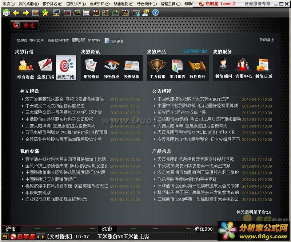Open ticker headline 玉米涨价VS玉米油走弱
This screenshot has height=242, width=291.
[123, 237]
